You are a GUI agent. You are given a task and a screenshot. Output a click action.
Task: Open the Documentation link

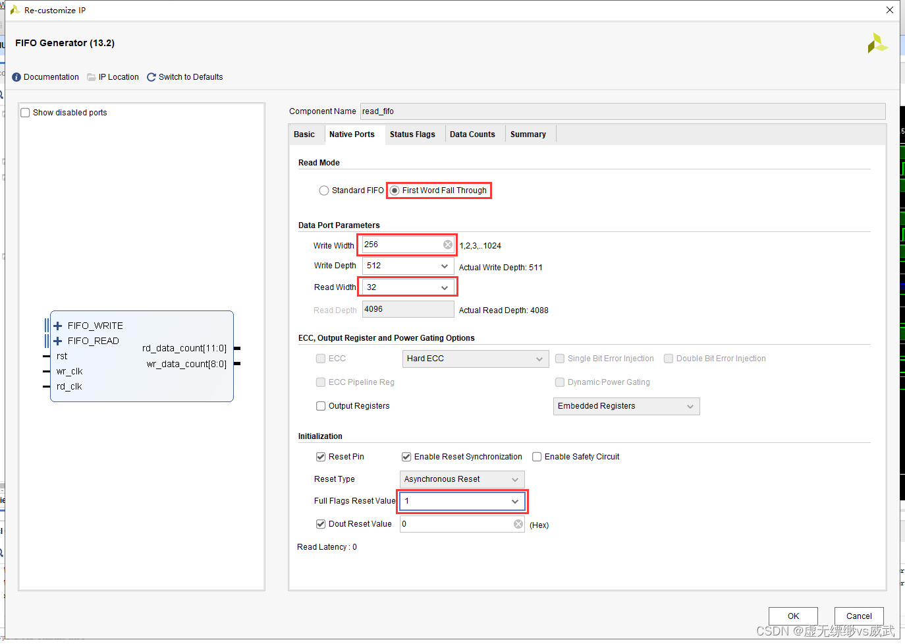51,77
